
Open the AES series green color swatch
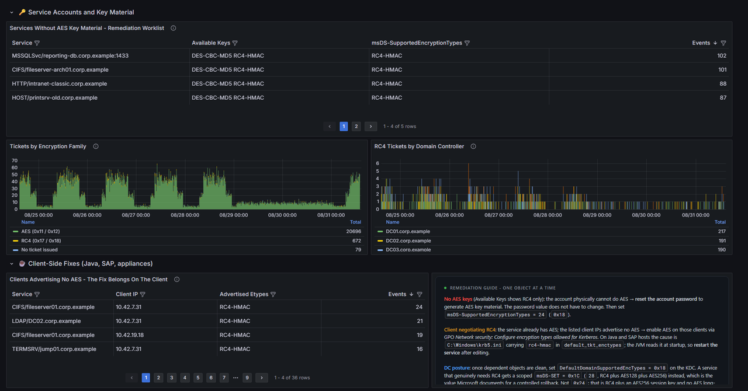(x=15, y=232)
